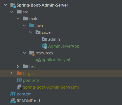Image resolution: width=122 pixels, height=105 pixels.
Task: Click the admin package icon
Action: 44,39
